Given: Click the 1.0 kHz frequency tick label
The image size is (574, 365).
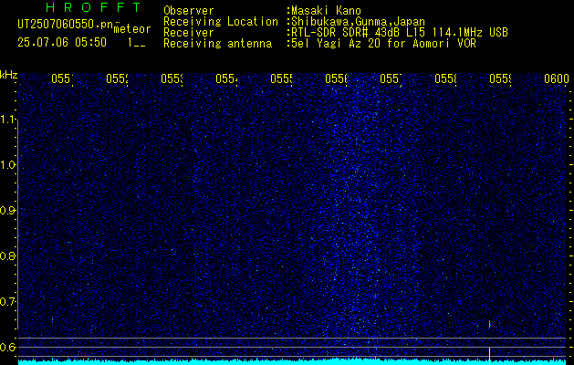Looking at the screenshot, I should (8, 165).
